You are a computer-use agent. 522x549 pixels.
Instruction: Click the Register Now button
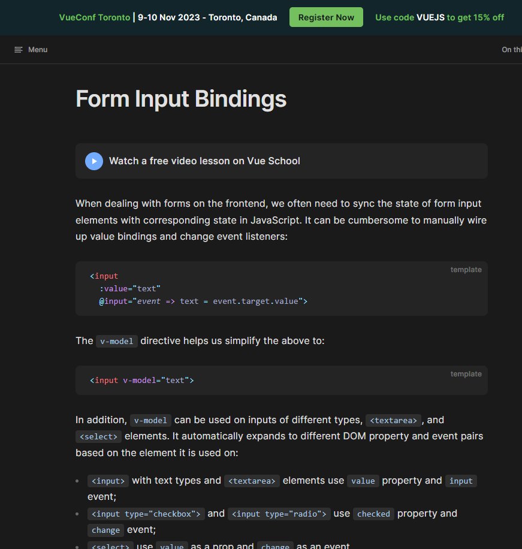(x=326, y=17)
